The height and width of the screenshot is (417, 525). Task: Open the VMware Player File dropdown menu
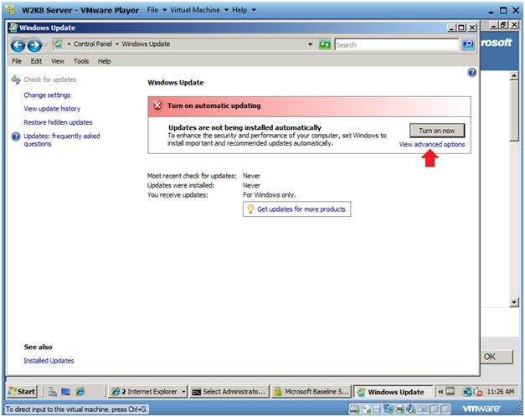[157, 10]
